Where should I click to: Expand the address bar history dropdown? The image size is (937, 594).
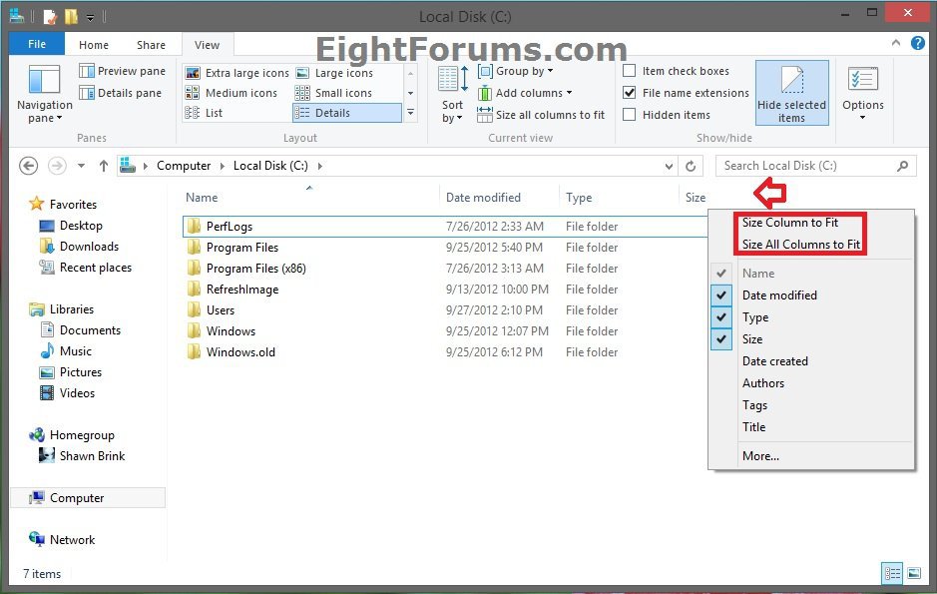point(669,166)
